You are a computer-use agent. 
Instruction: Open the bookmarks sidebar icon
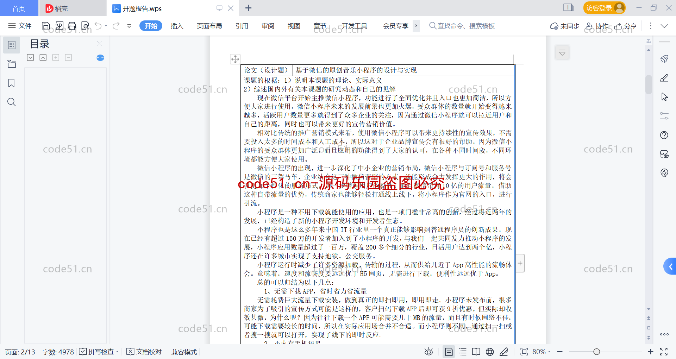pos(12,83)
